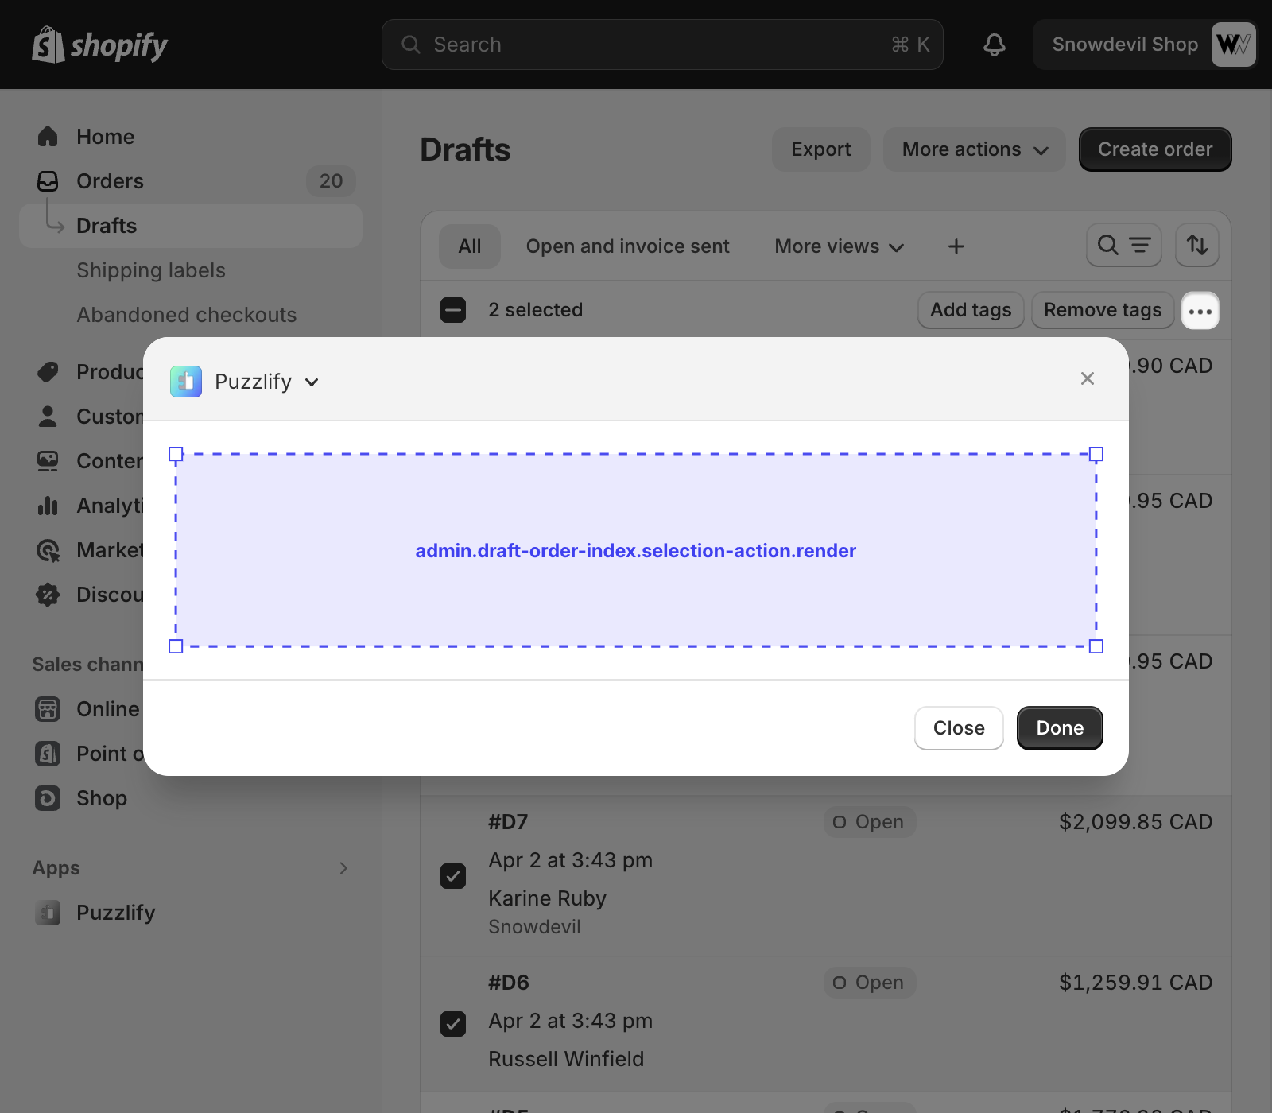Click the Puzzlify app icon in modal header
Viewport: 1272px width, 1113px height.
(x=186, y=382)
